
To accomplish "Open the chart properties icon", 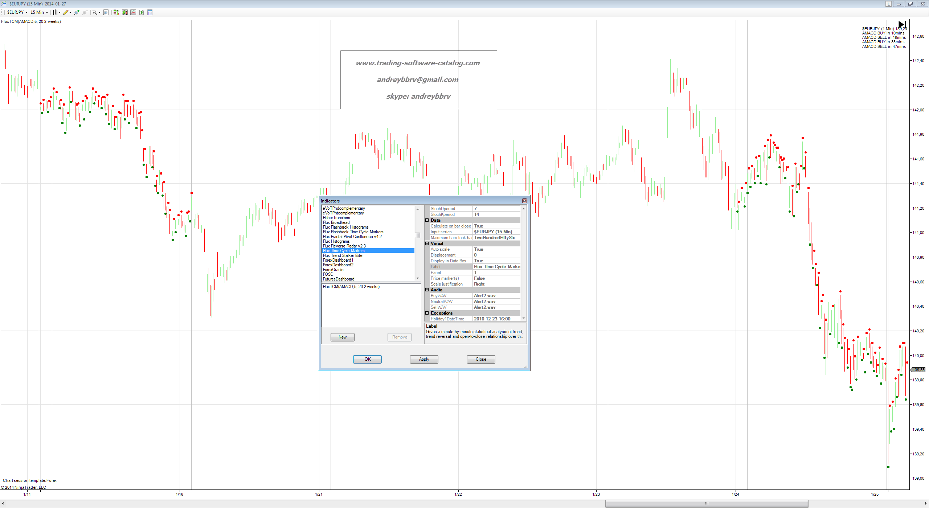I will 150,12.
